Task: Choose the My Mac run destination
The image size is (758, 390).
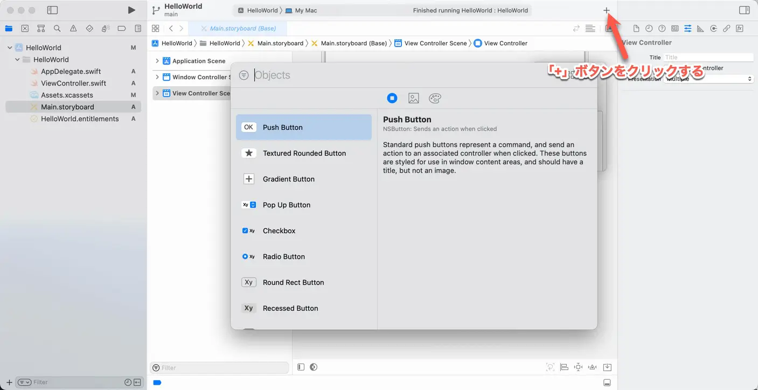Action: (x=301, y=10)
